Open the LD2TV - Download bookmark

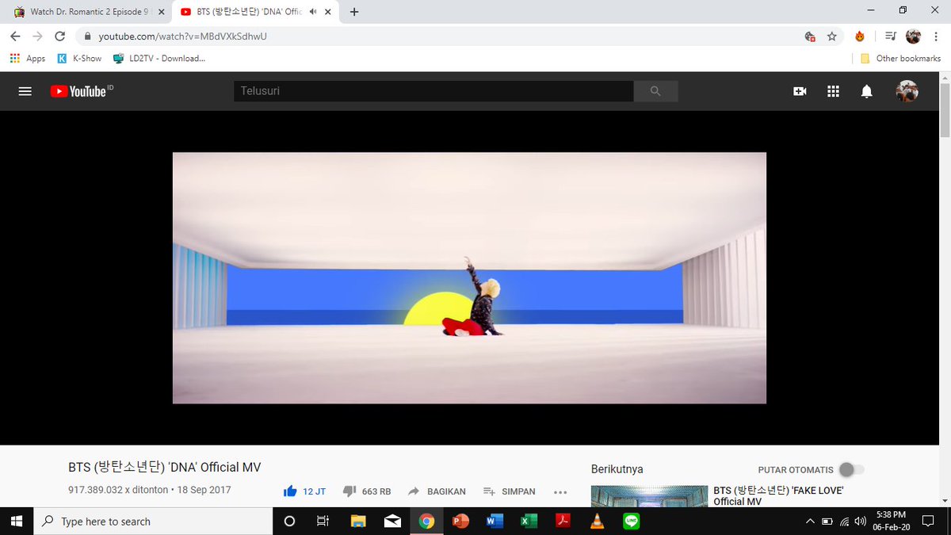pos(159,59)
